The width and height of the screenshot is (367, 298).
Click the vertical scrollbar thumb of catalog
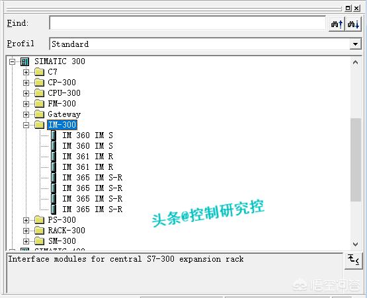[x=356, y=159]
